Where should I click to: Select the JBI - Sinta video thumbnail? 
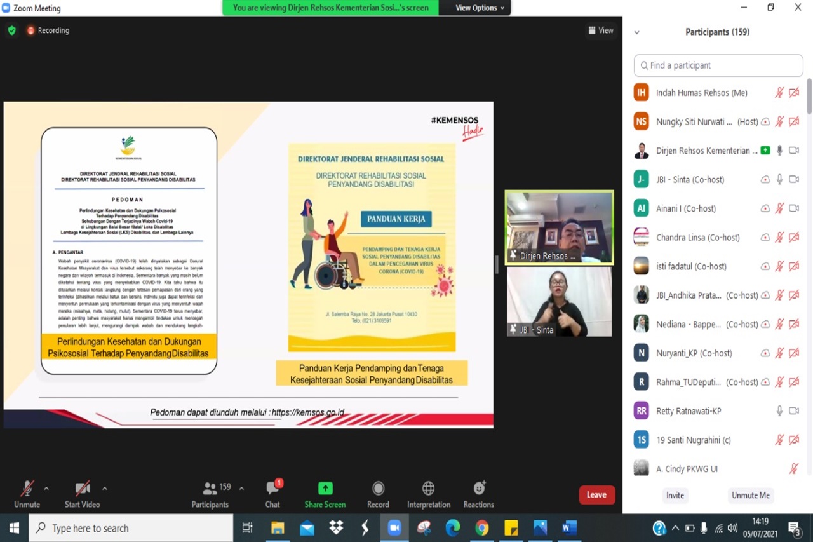tap(560, 301)
